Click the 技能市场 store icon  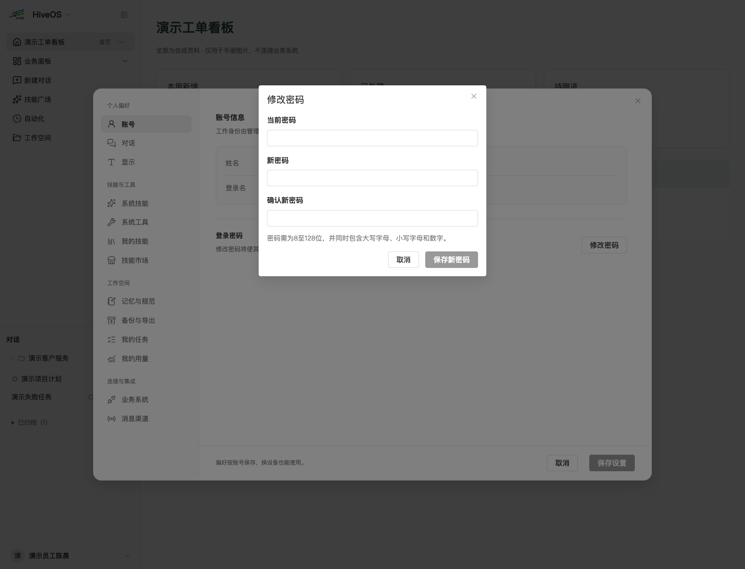pyautogui.click(x=111, y=260)
